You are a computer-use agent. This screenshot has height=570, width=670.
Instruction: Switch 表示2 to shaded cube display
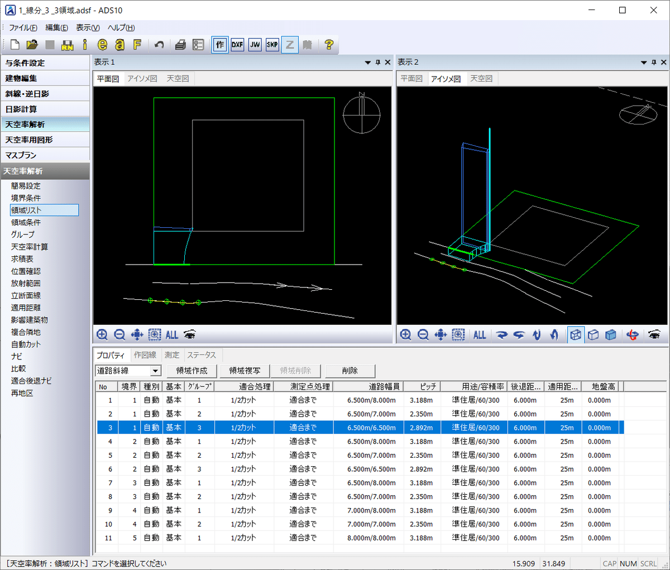[611, 334]
